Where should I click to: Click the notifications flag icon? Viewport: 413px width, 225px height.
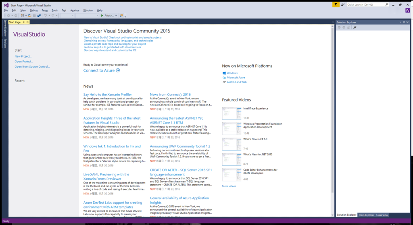coord(336,4)
